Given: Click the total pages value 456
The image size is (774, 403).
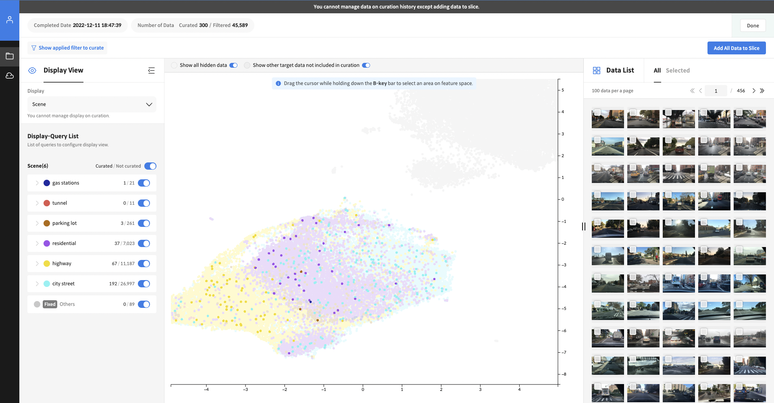Looking at the screenshot, I should [741, 91].
